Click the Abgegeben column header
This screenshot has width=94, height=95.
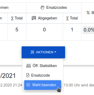45,18
